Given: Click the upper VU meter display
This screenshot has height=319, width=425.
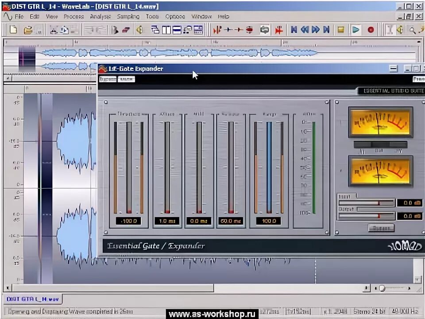Looking at the screenshot, I should coord(380,122).
